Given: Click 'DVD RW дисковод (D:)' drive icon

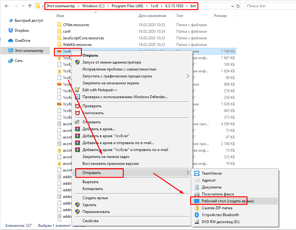Looking at the screenshot, I should 197,222.
